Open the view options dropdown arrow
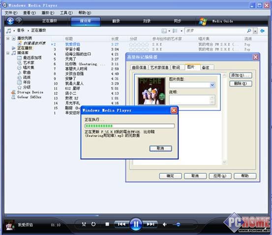The width and height of the screenshot is (272, 235). (x=181, y=31)
